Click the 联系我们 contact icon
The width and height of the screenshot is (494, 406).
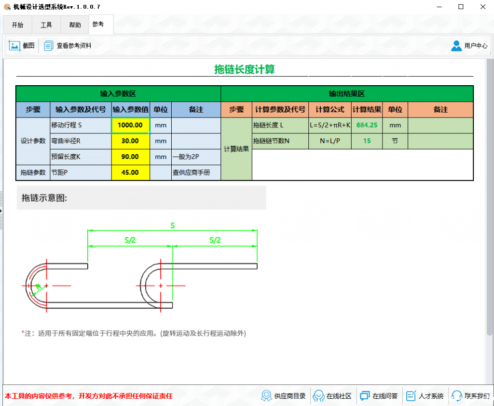coord(457,395)
